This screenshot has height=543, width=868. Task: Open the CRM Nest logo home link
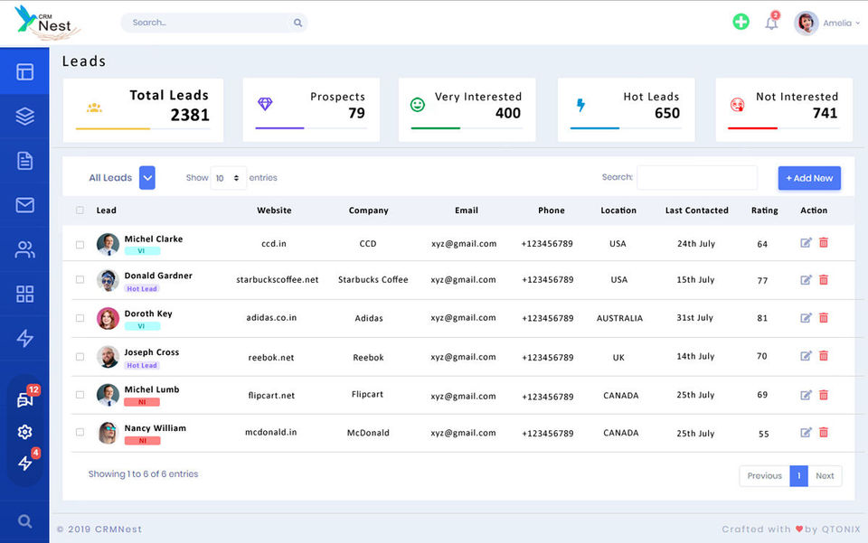48,23
